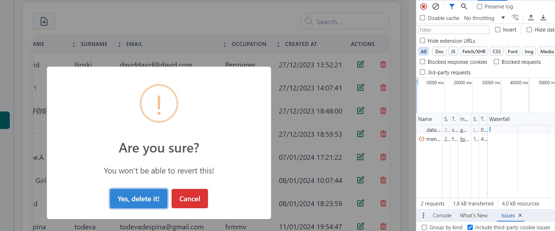Confirm with Yes, delete it! button
The image size is (555, 231).
tap(138, 199)
